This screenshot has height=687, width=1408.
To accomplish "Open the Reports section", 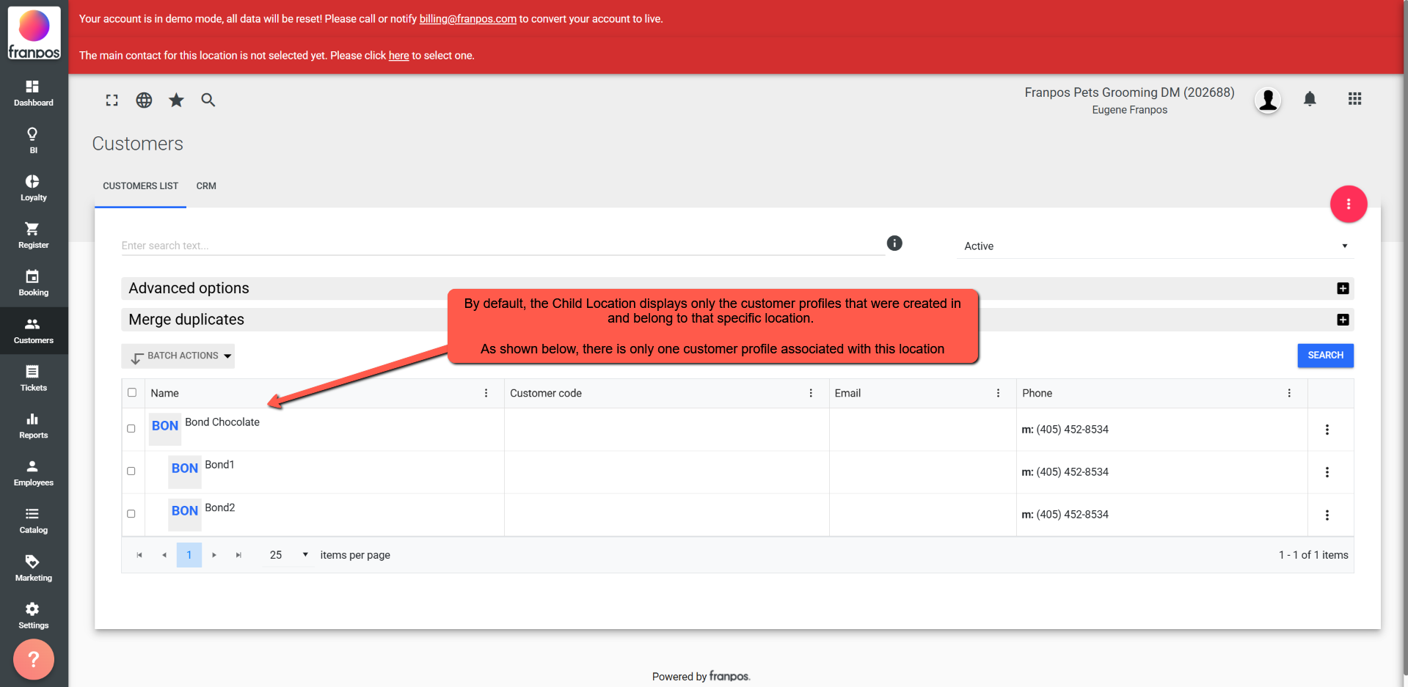I will [33, 426].
